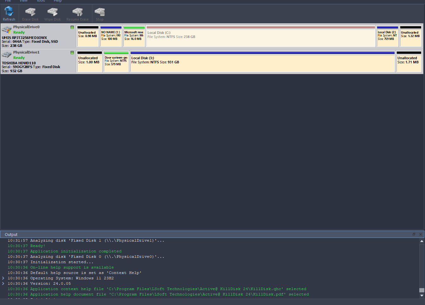Click the 'On-line help support is available' line

(x=61, y=267)
